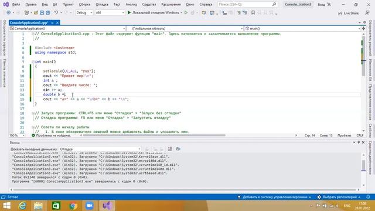Click the open file folder icon
The height and width of the screenshot is (211, 375).
pos(36,13)
